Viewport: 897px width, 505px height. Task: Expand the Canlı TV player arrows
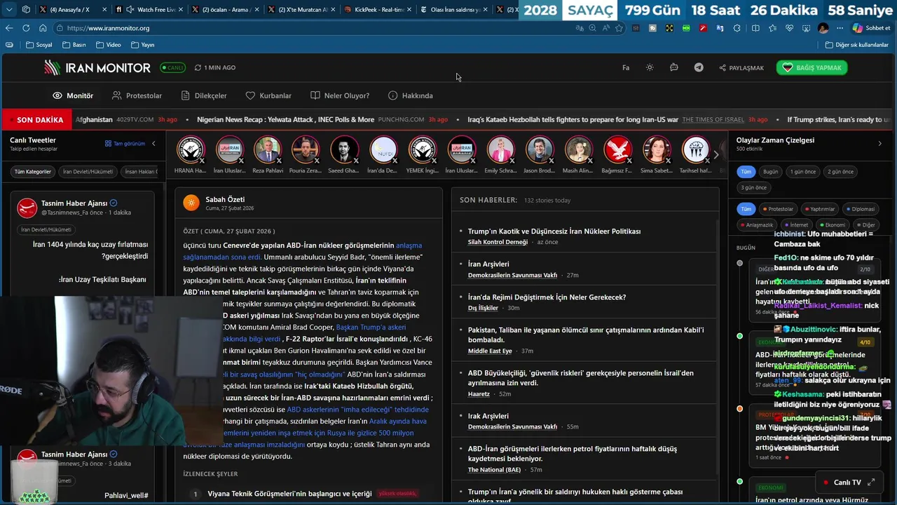(x=871, y=482)
